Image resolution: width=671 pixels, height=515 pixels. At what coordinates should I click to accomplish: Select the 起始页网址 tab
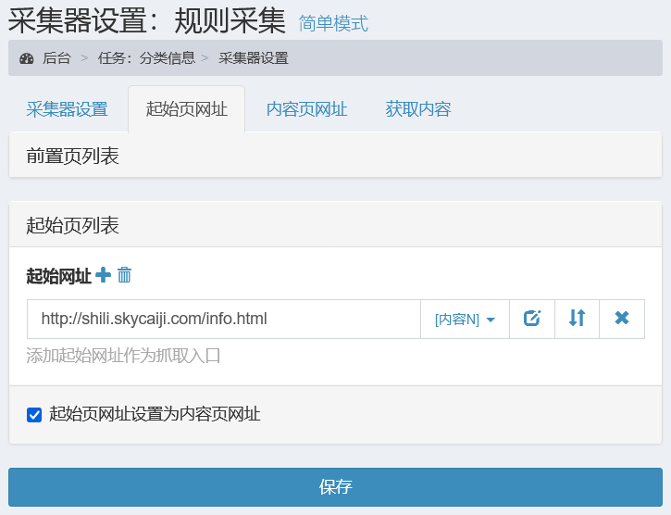pyautogui.click(x=187, y=108)
